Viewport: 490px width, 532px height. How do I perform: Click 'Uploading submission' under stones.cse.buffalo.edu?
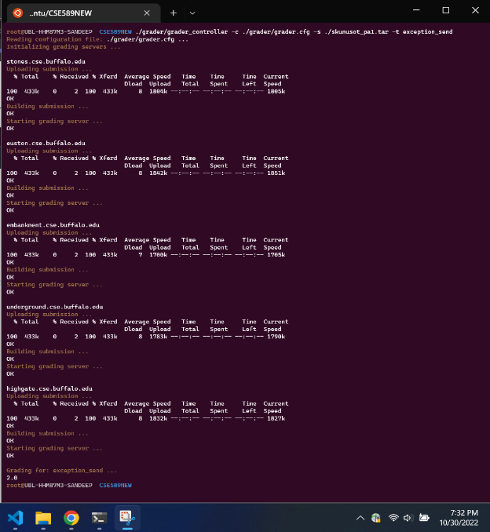coord(49,69)
